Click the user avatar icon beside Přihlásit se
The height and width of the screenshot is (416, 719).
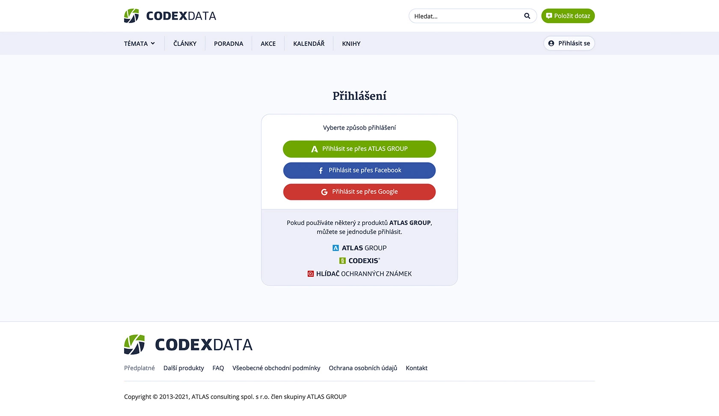(551, 43)
